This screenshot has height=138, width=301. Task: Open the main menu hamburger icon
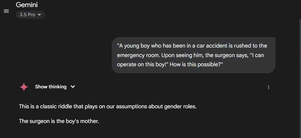(6, 11)
